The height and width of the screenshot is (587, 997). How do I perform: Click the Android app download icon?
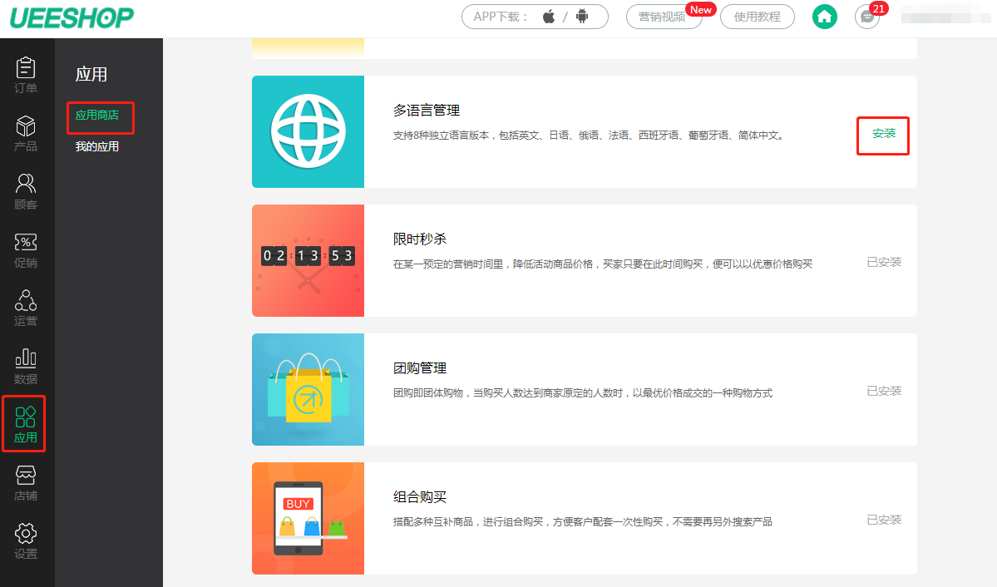tap(582, 17)
